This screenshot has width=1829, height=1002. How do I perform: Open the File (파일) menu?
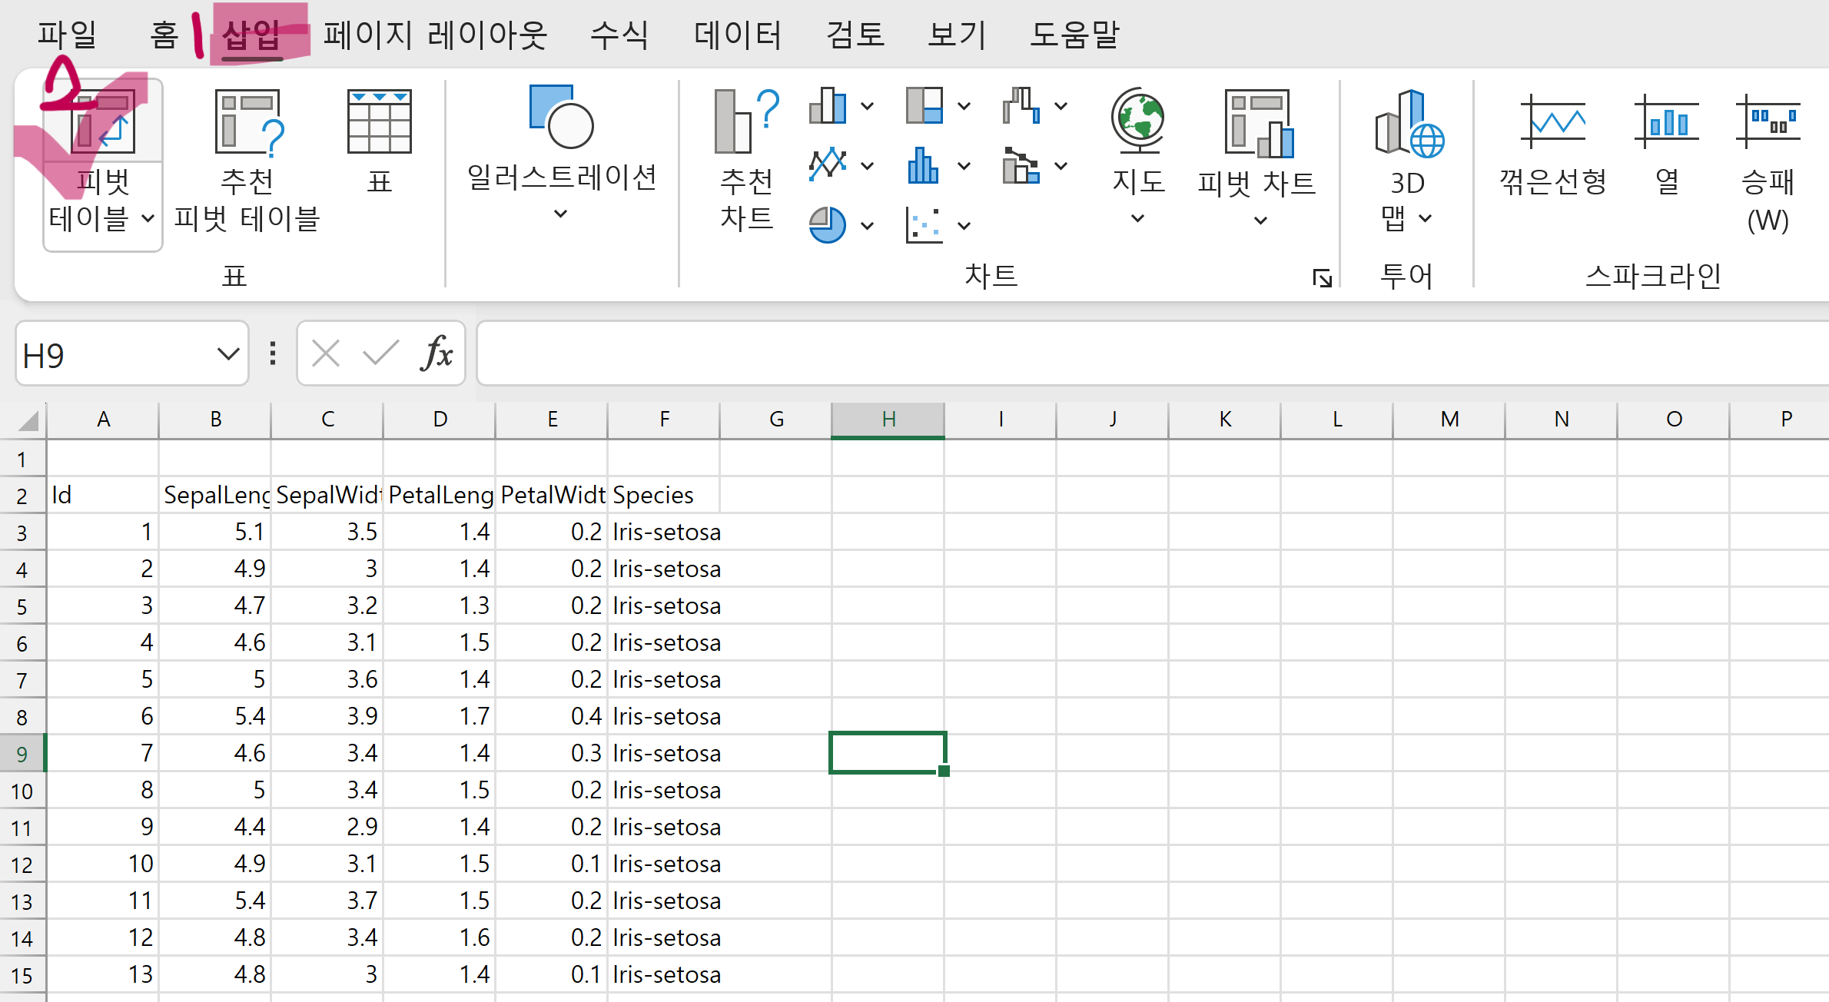[67, 35]
